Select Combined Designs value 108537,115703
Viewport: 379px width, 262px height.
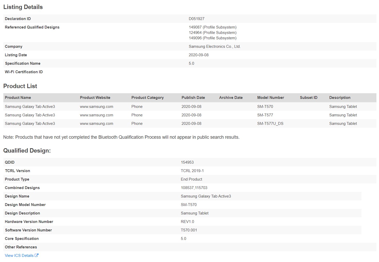pyautogui.click(x=194, y=188)
